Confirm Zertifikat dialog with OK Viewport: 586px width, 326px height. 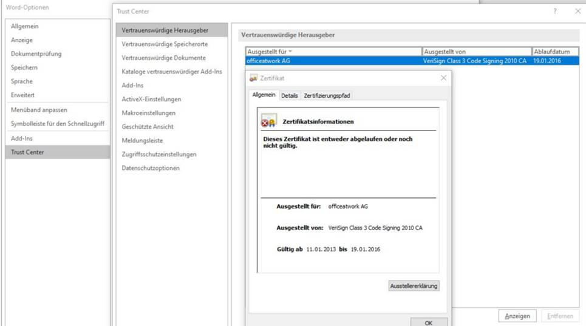tap(429, 322)
